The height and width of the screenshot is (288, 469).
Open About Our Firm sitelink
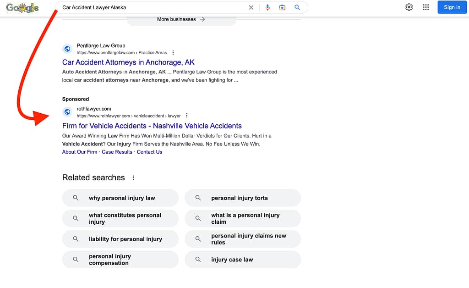pyautogui.click(x=80, y=152)
